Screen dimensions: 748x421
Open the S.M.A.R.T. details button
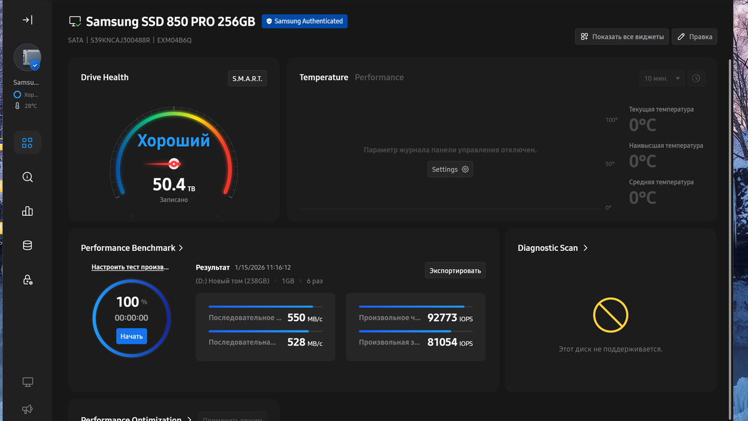[247, 78]
